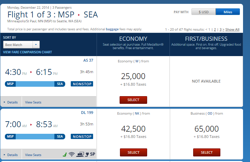
Task: Select the 25,000 miles Economy fare
Action: point(133,100)
